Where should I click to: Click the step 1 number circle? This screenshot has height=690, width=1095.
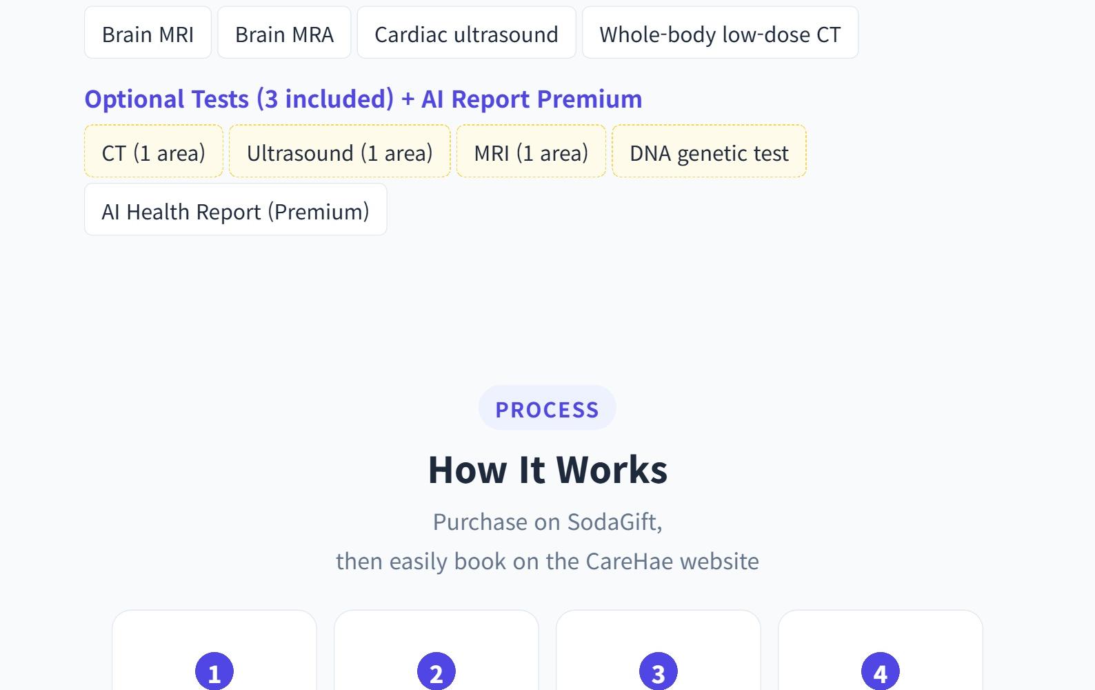point(214,671)
